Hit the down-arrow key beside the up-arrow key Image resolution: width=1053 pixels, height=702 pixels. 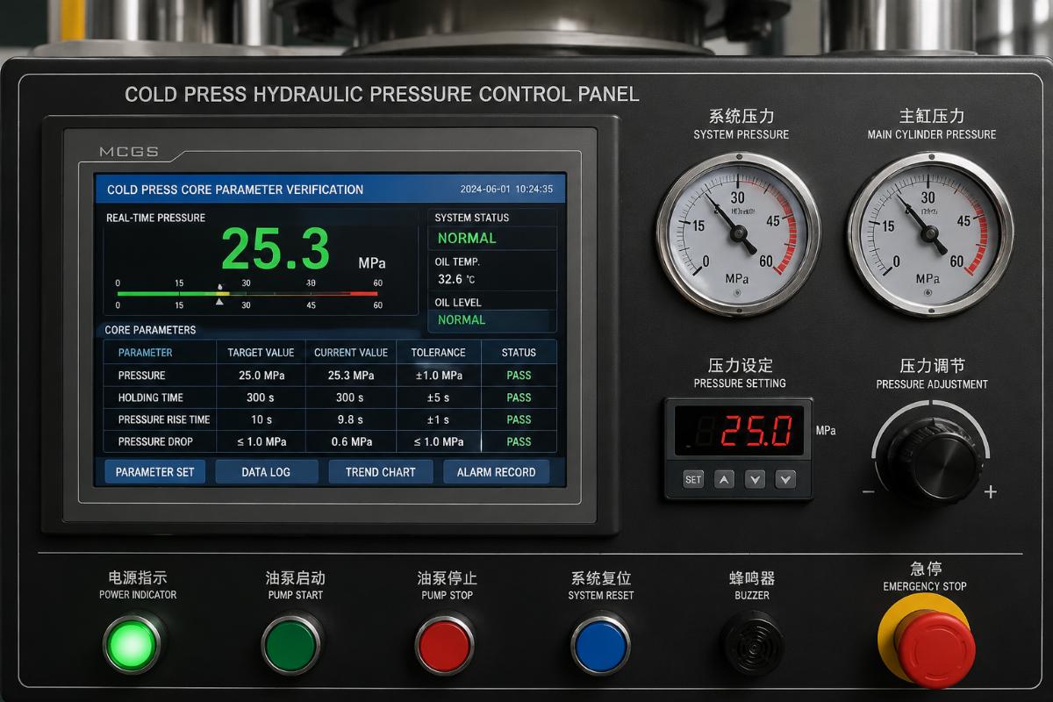[x=756, y=479]
